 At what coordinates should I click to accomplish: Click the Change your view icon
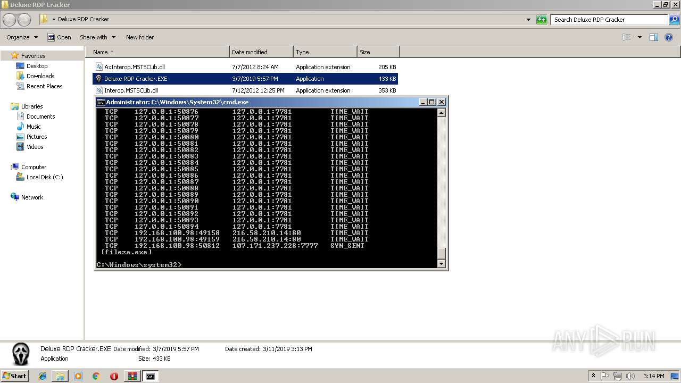pos(627,37)
